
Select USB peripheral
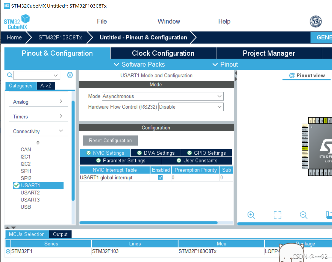[25, 207]
